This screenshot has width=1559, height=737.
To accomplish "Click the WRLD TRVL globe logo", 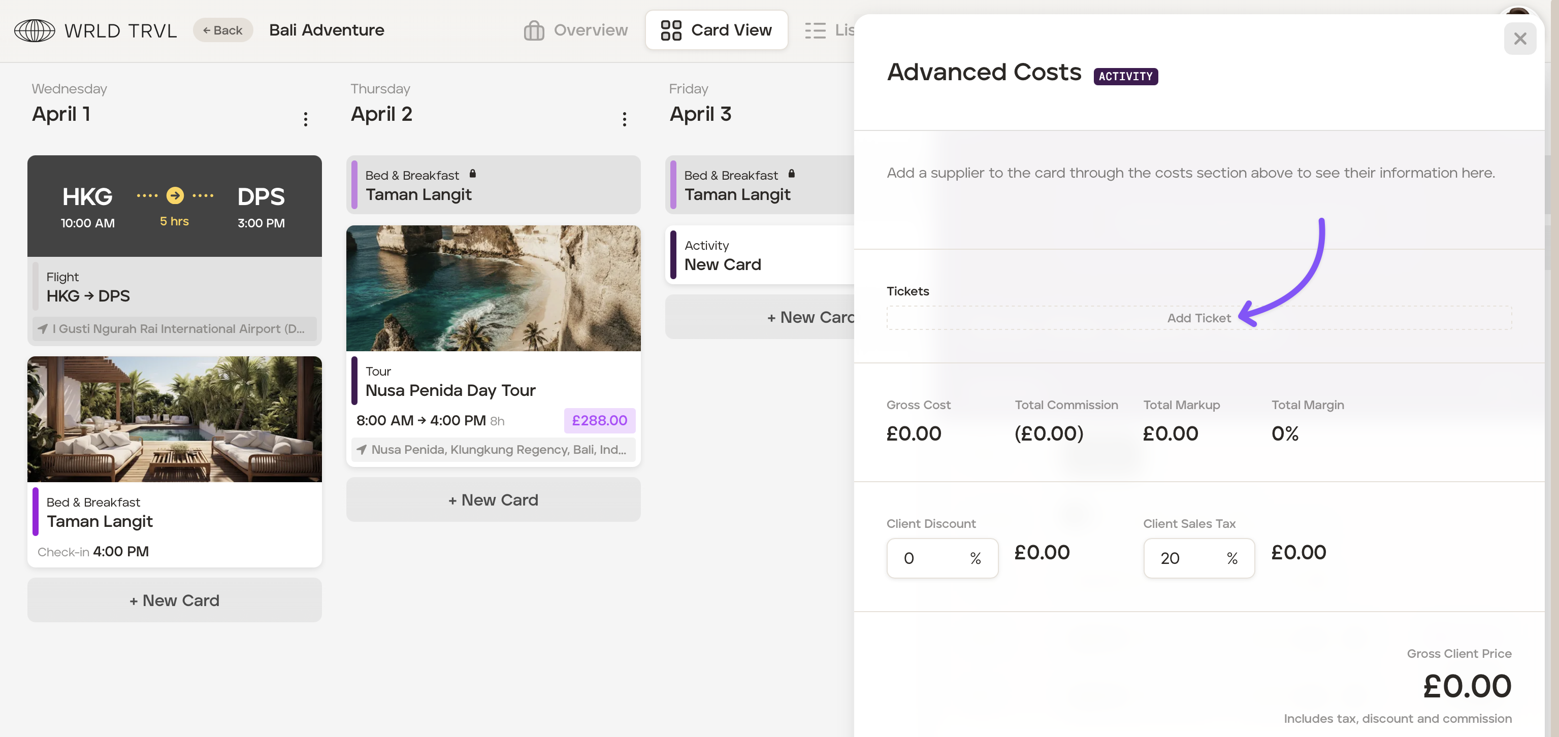I will (35, 30).
